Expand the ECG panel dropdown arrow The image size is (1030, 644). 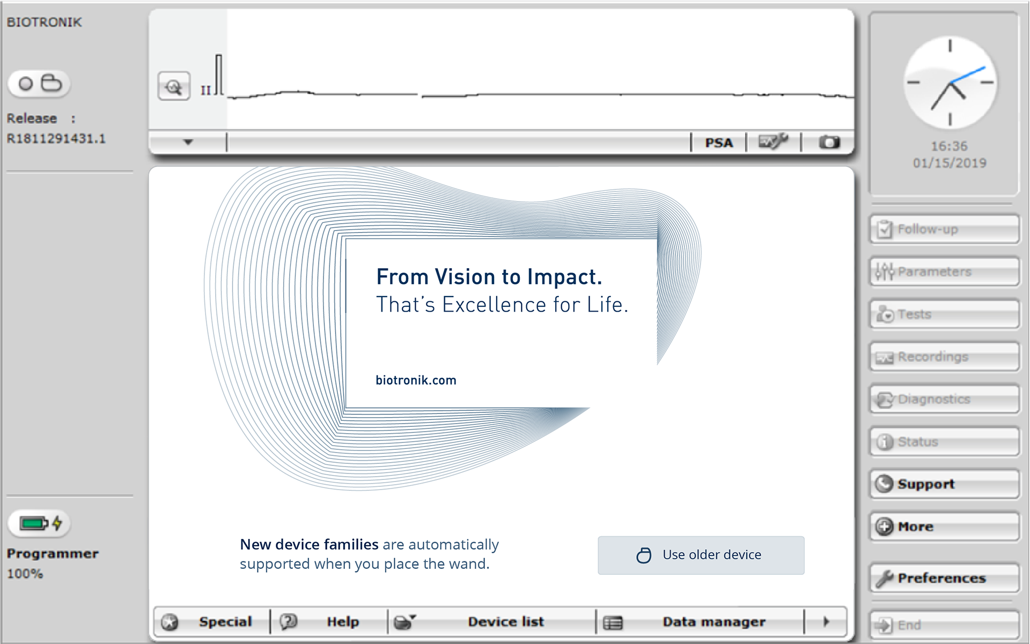(188, 142)
